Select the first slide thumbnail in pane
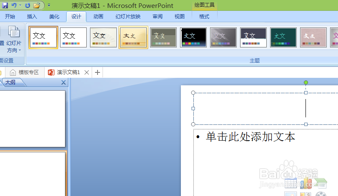Viewport: 338px width, 196px height. pos(33,119)
